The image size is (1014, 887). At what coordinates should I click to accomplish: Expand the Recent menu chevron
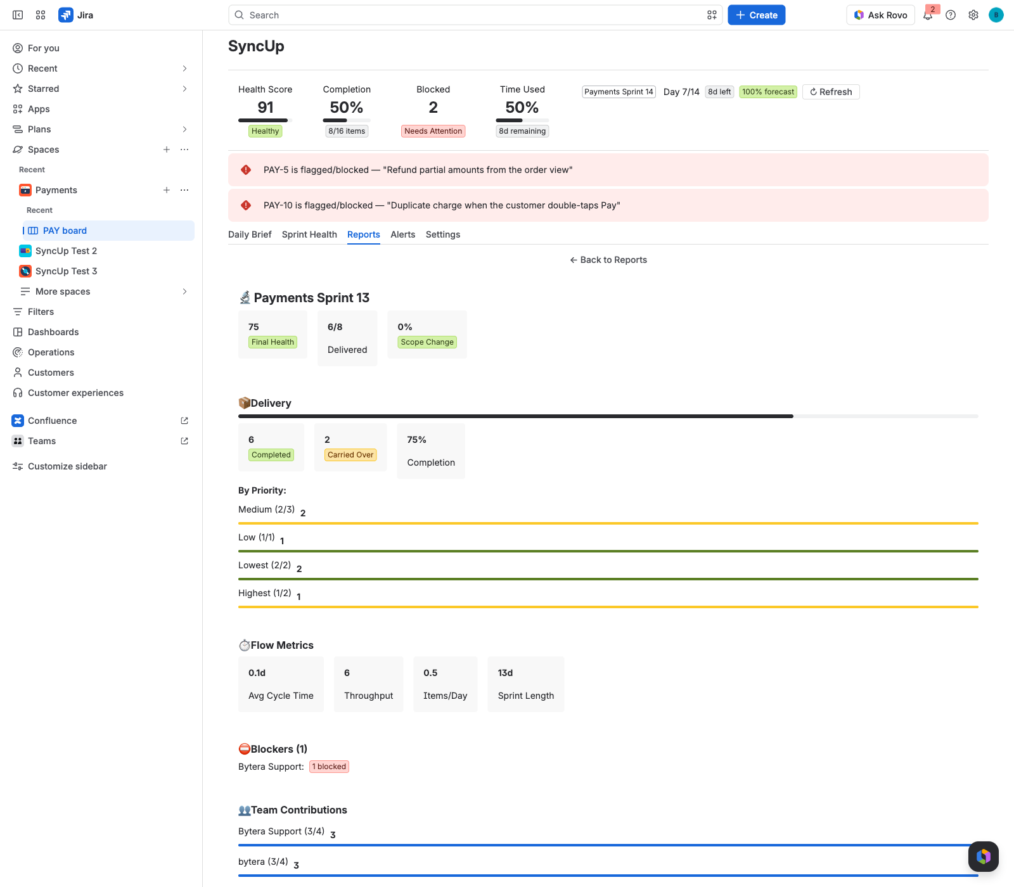point(184,68)
